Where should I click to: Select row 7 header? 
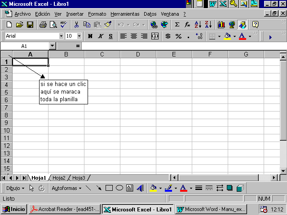6,107
